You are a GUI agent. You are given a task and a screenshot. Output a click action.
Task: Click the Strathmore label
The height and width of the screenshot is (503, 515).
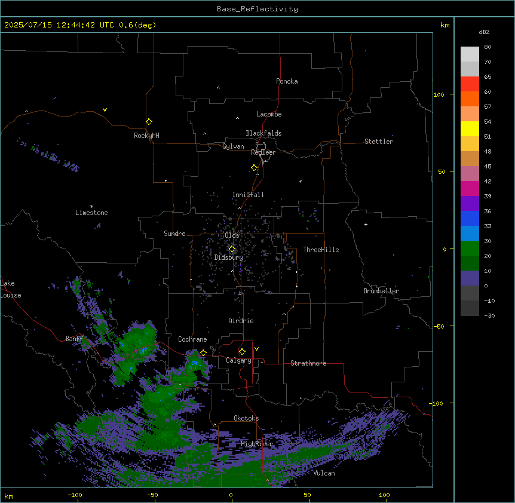coord(308,363)
